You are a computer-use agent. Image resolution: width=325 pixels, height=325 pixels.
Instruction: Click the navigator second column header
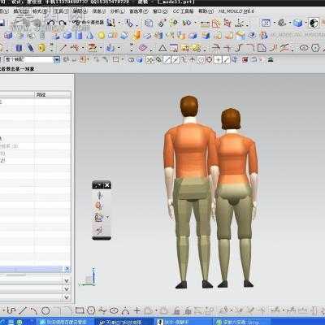click(x=53, y=94)
